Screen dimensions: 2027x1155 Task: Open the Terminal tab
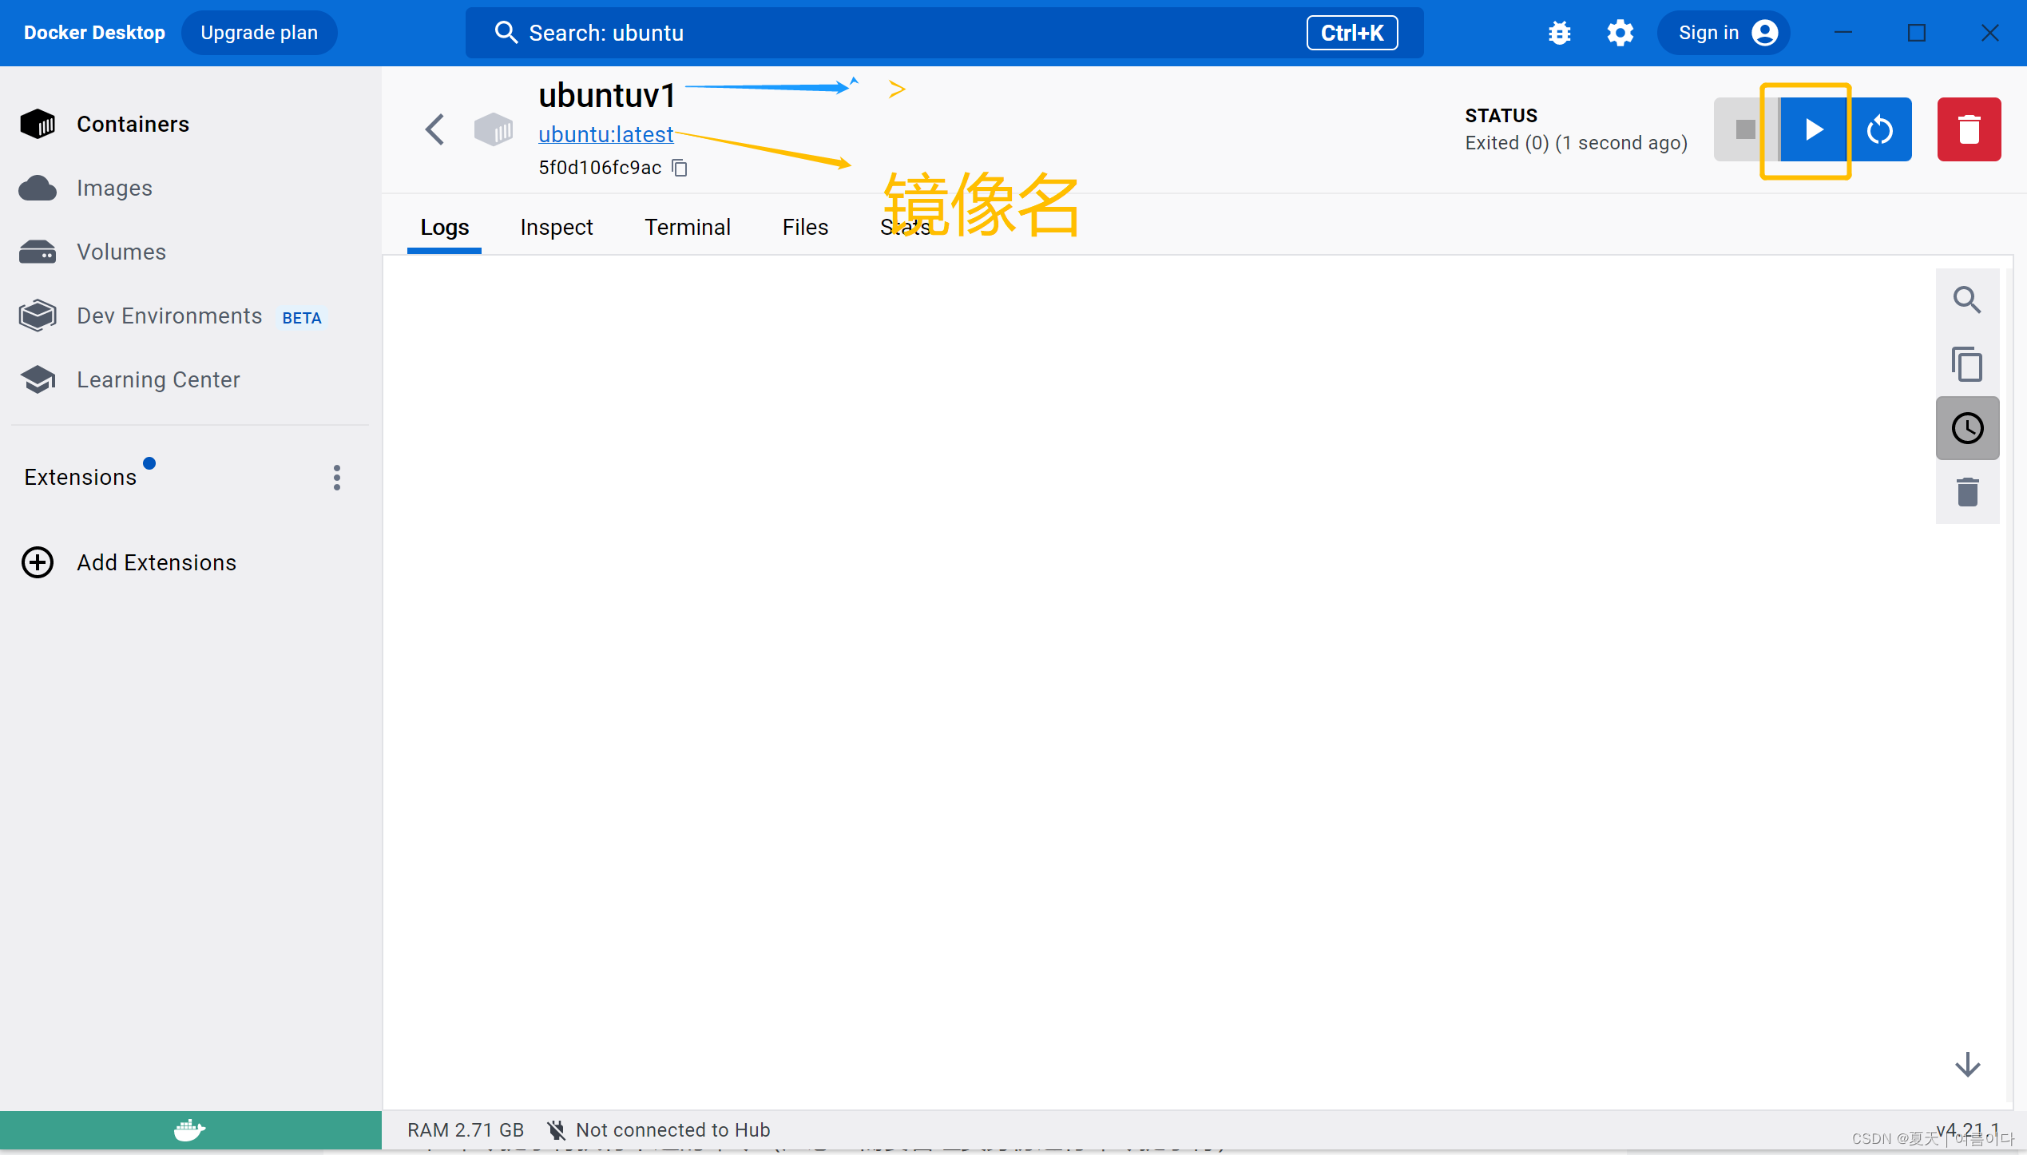pos(687,228)
